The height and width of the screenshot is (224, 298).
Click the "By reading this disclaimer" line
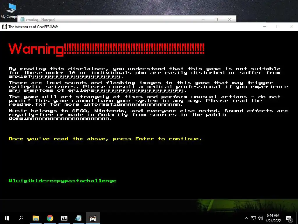[x=144, y=69]
